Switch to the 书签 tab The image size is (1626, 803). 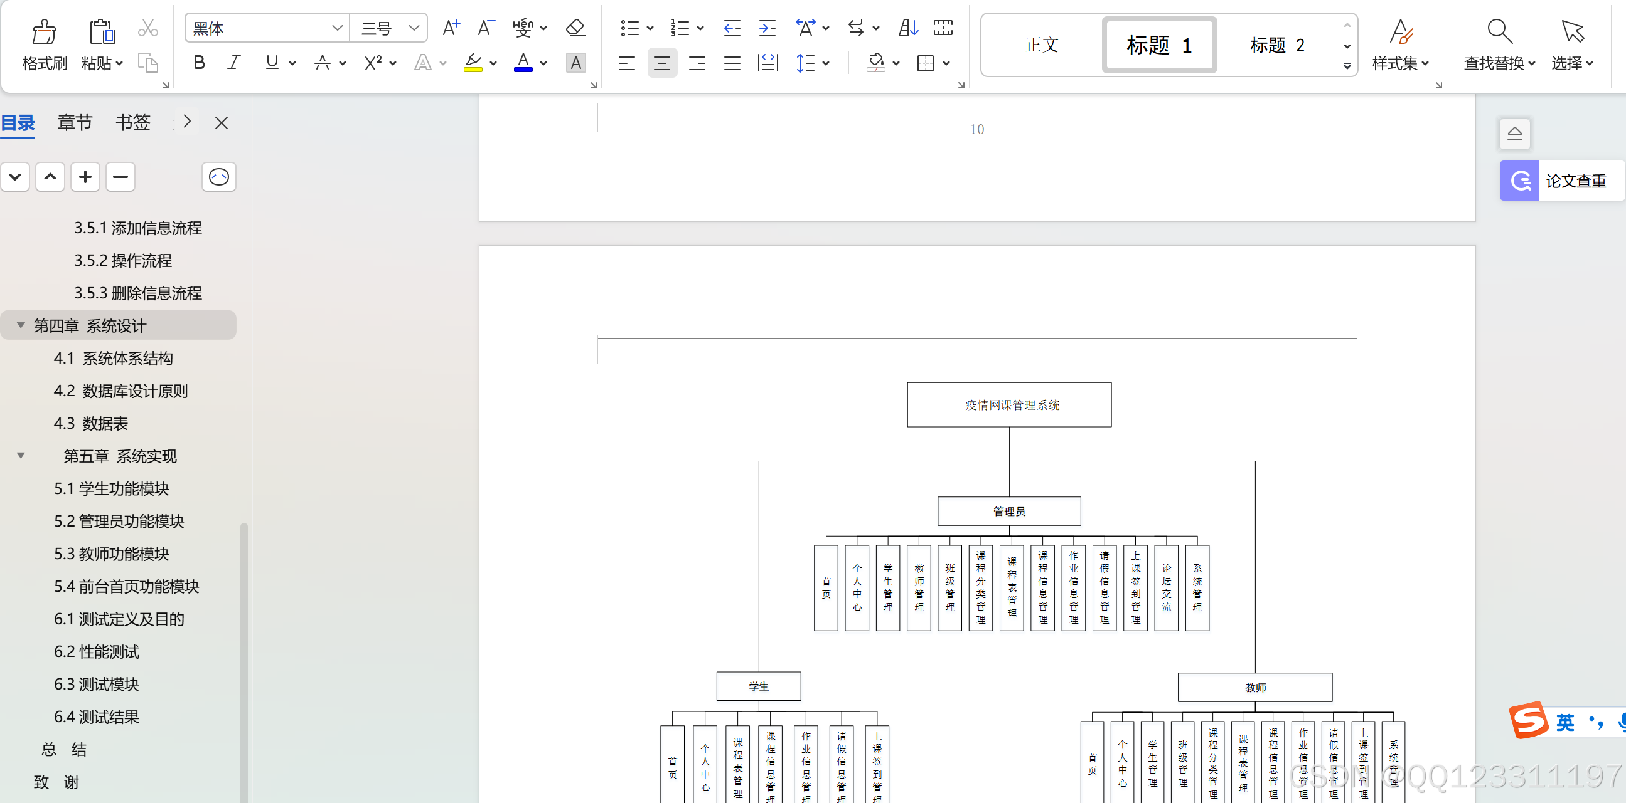(132, 122)
